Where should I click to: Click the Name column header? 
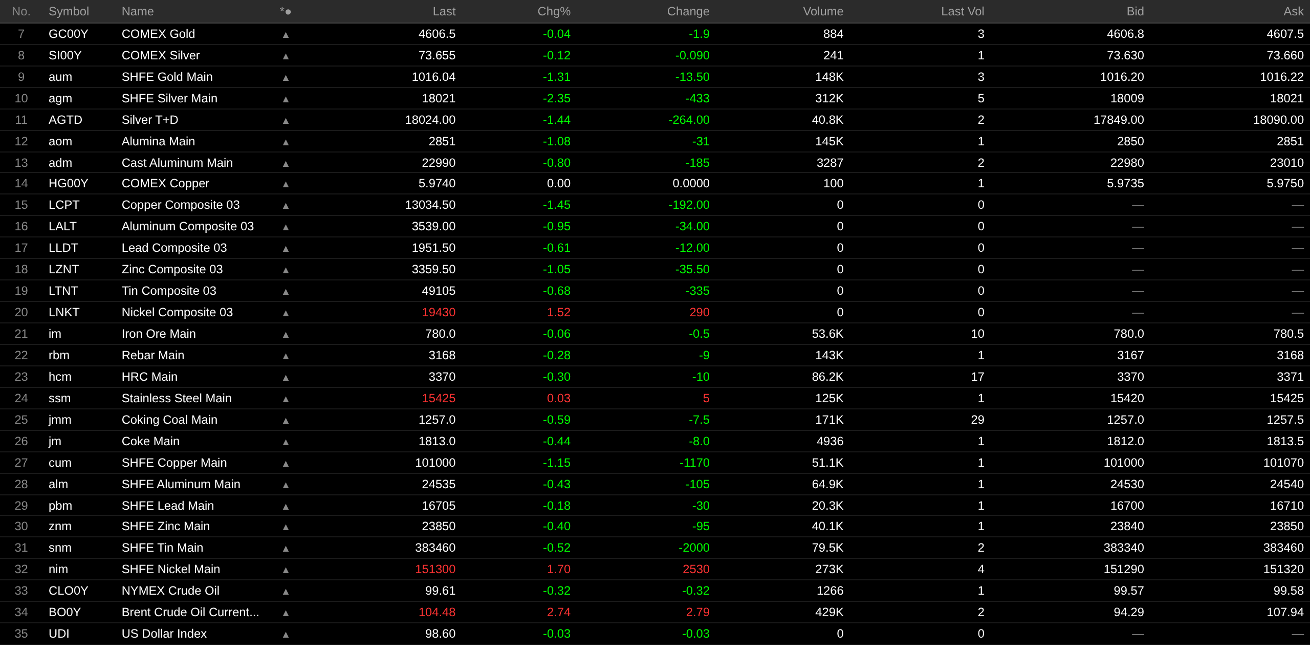[137, 11]
